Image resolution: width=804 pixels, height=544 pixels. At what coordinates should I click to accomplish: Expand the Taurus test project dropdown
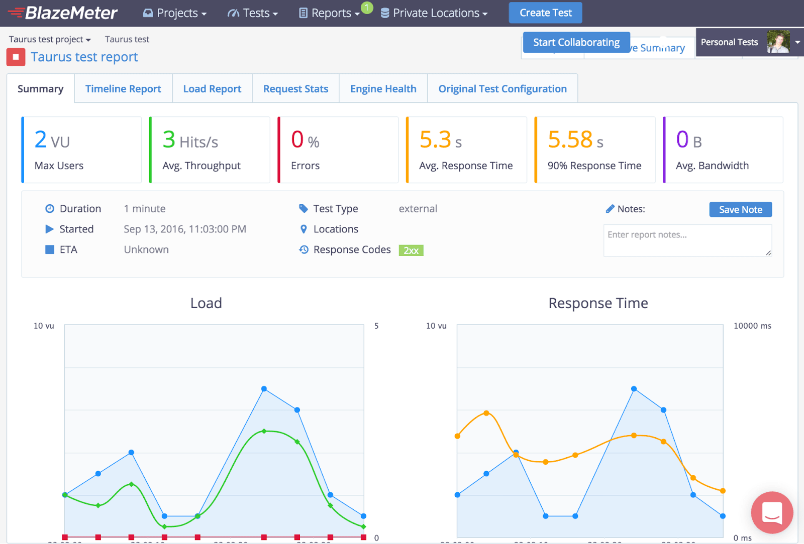(x=49, y=39)
